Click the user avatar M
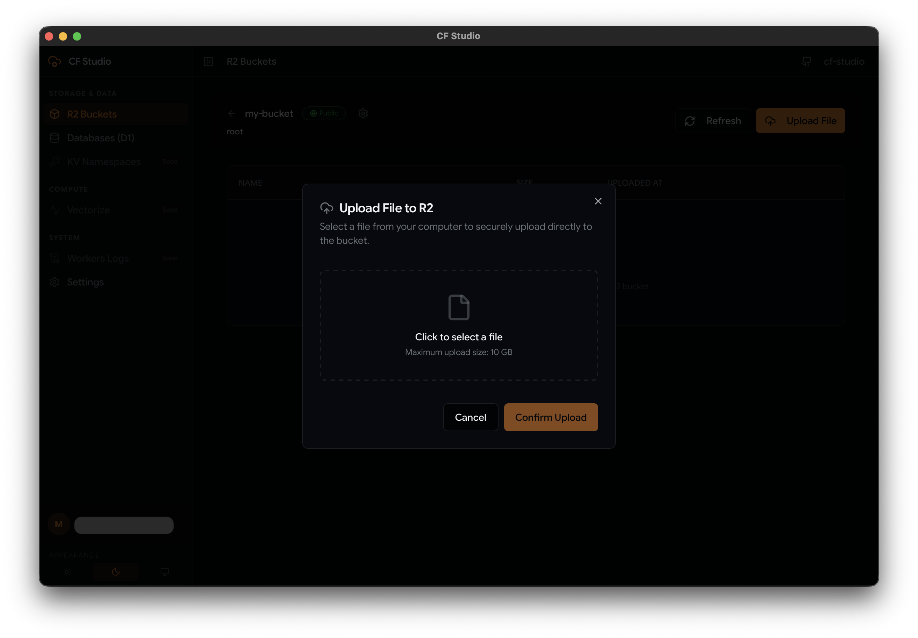Screen dimensions: 918x638 [59, 524]
